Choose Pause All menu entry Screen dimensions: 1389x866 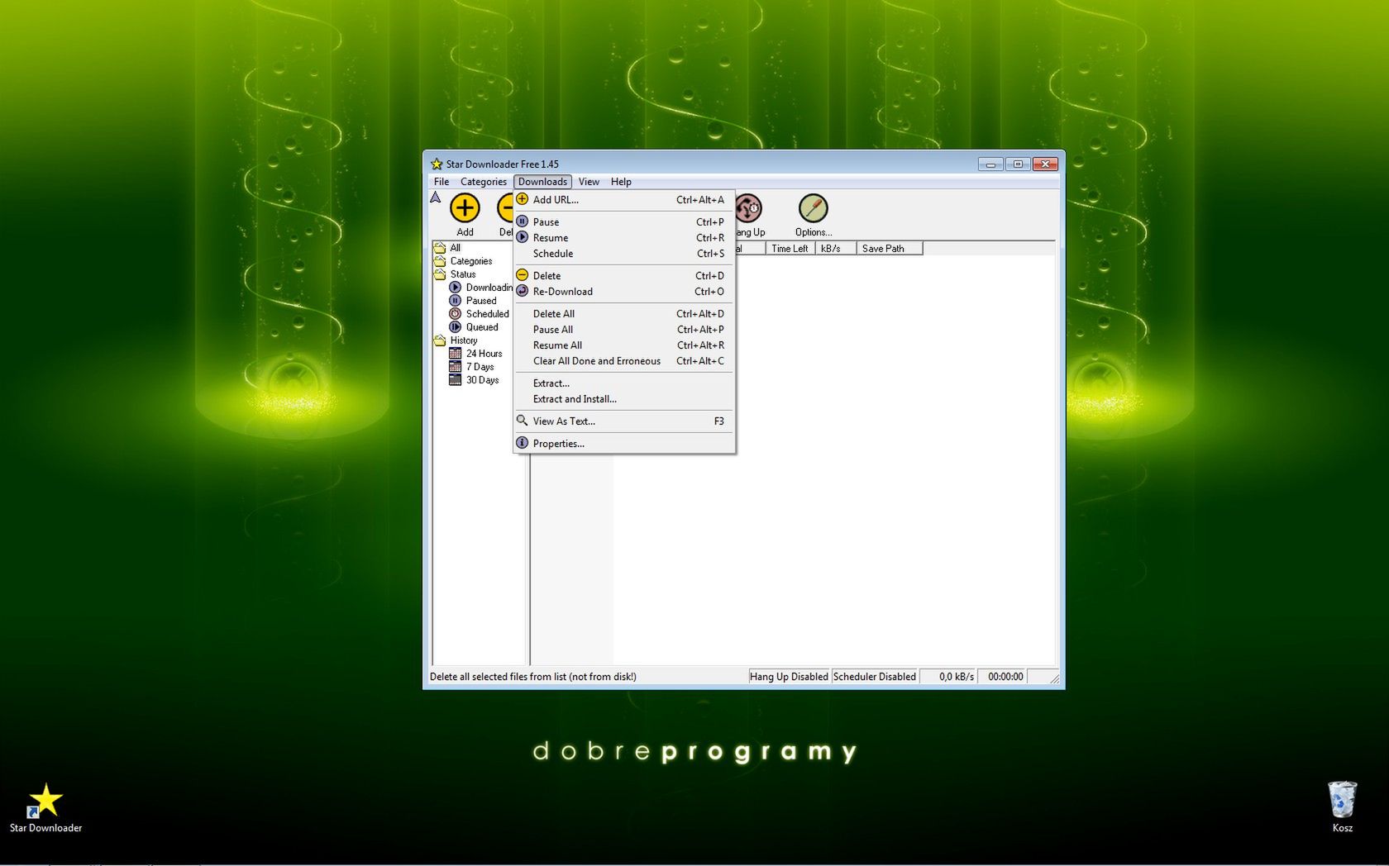click(624, 330)
